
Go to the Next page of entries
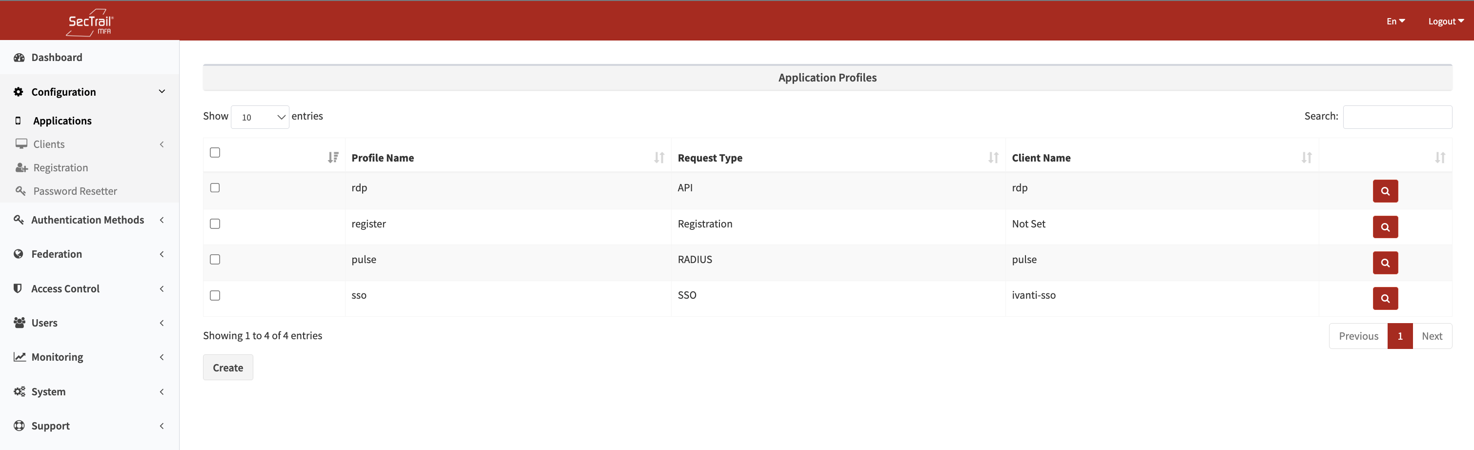(1432, 336)
